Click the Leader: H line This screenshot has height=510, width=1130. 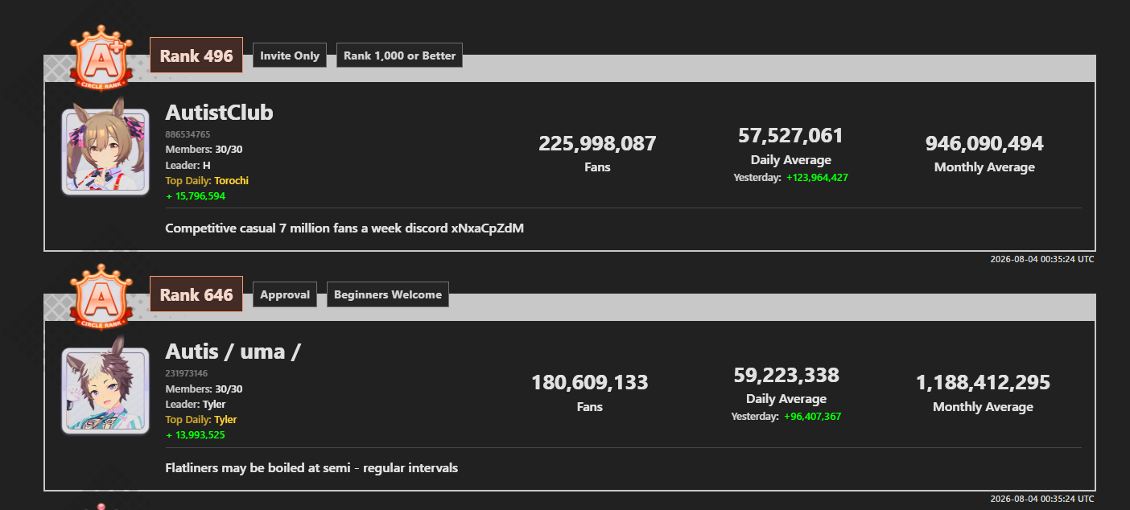tap(188, 165)
